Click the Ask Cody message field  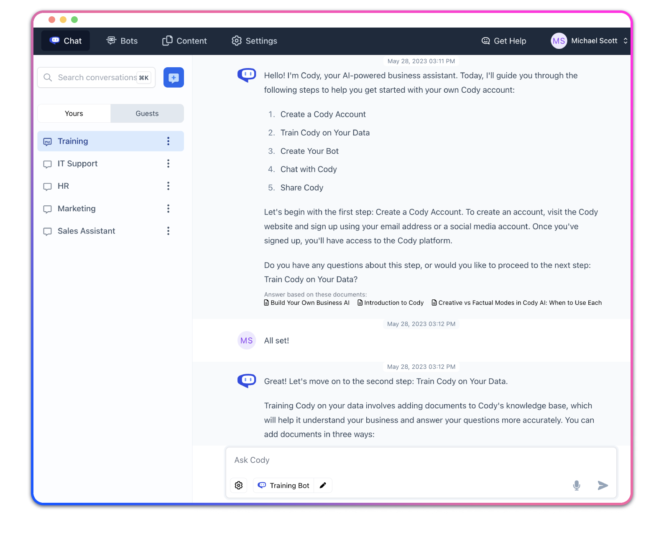tap(420, 460)
